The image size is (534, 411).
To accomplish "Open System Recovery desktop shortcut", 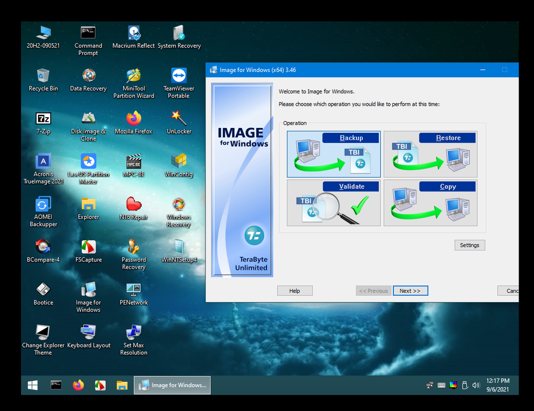I will point(179,38).
